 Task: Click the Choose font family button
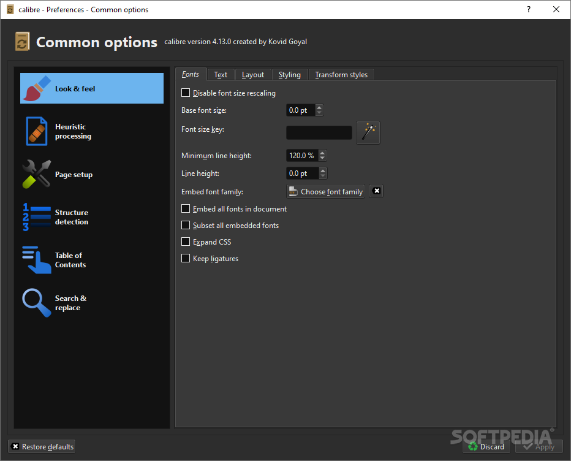click(325, 191)
